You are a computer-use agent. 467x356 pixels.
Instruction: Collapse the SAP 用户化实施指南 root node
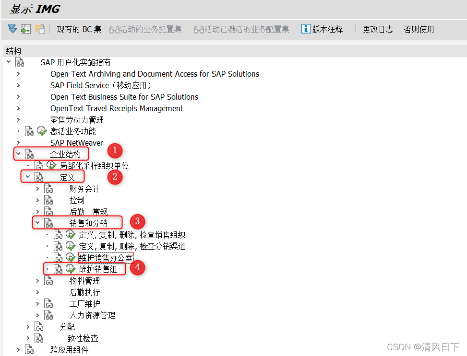9,62
